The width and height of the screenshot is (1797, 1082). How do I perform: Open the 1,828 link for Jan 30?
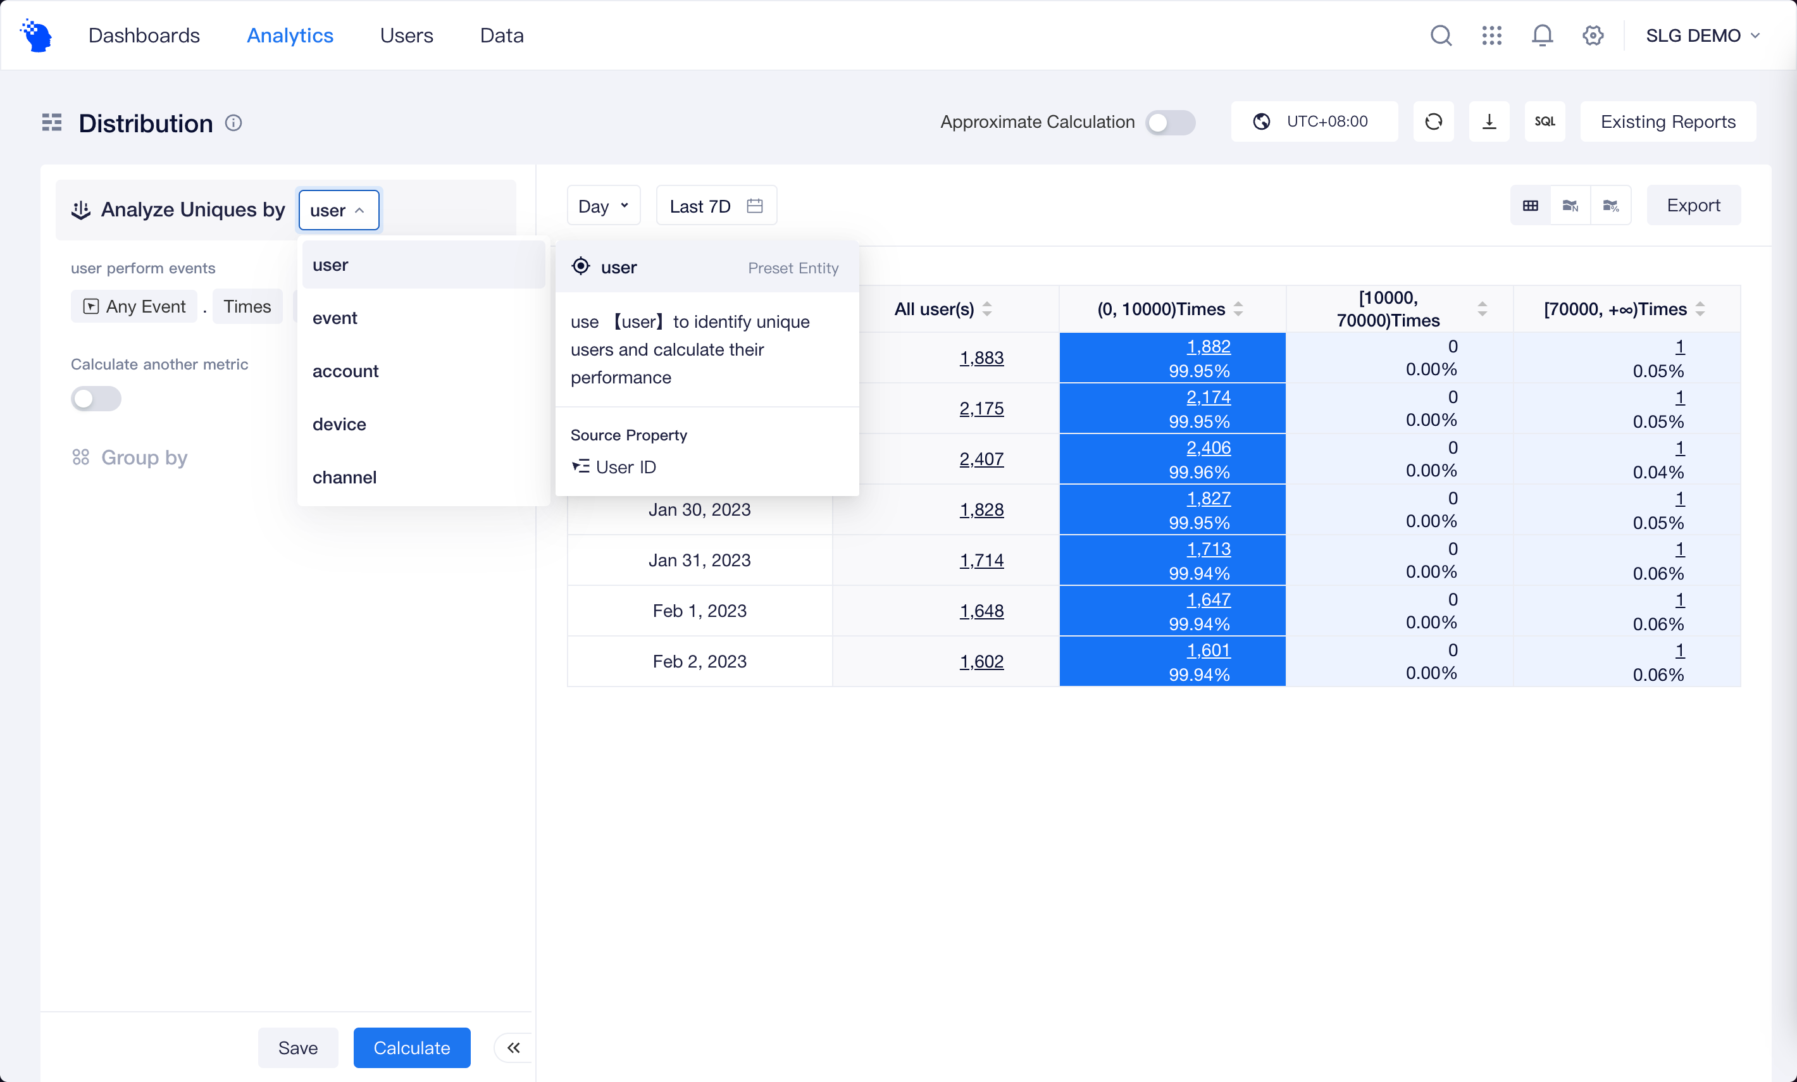[981, 509]
